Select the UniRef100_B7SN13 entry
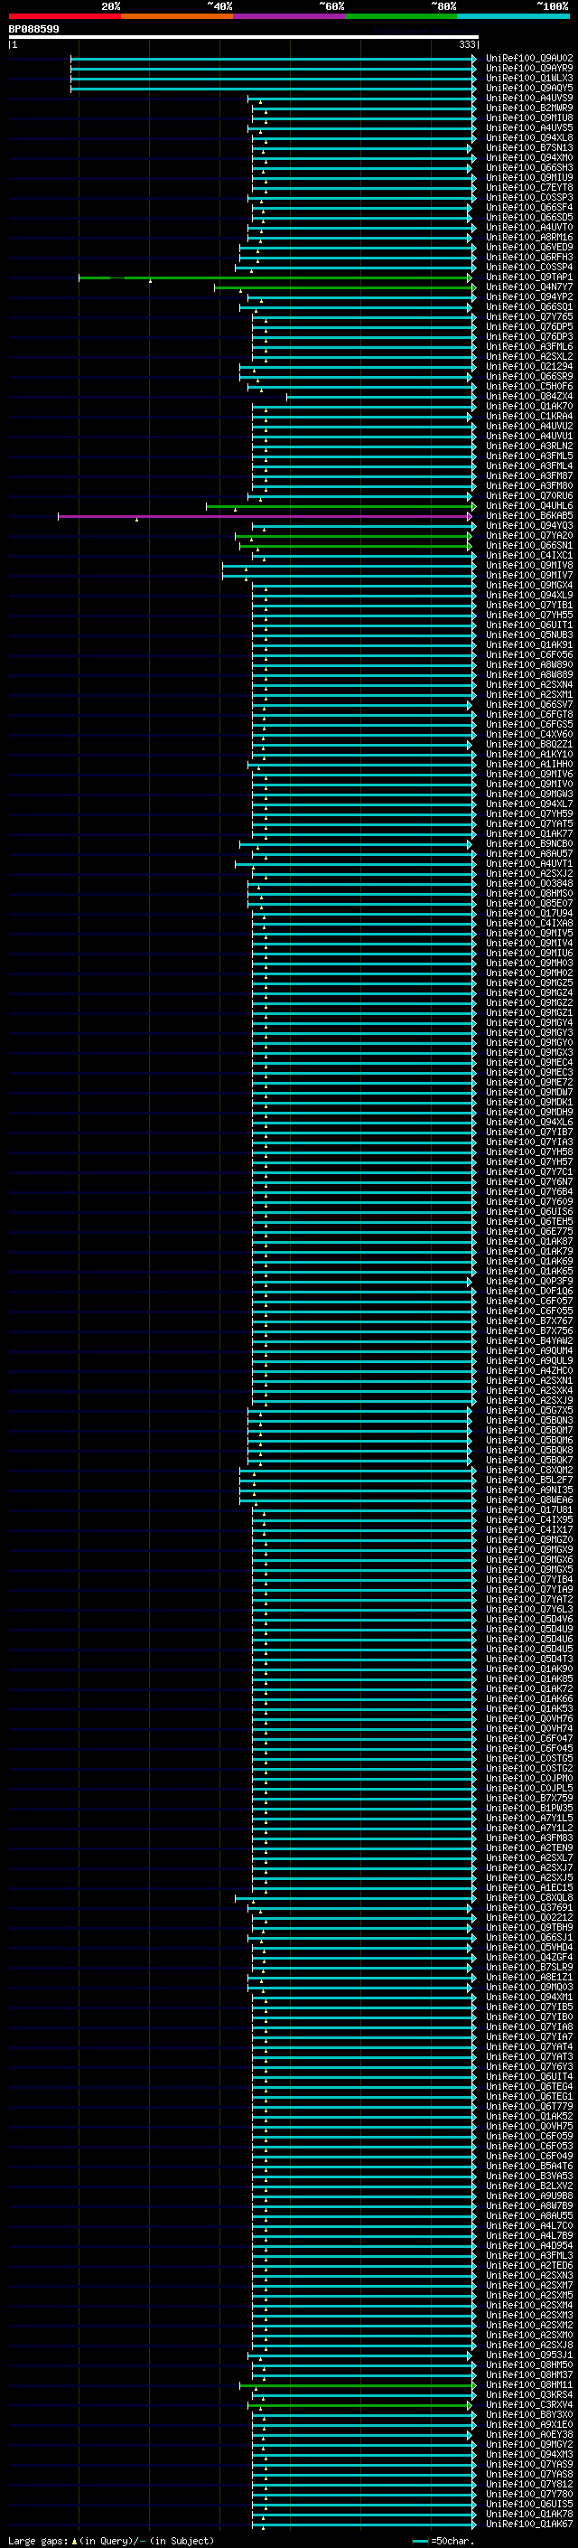Image resolution: width=578 pixels, height=2548 pixels. pos(529,148)
